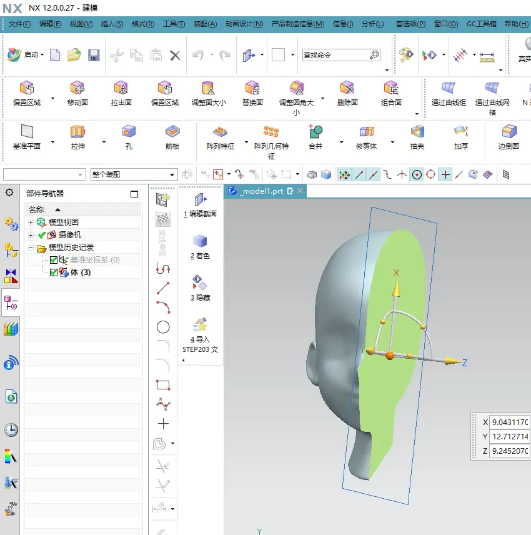This screenshot has width=531, height=535.
Task: Click the save file icon
Action: [x=94, y=55]
